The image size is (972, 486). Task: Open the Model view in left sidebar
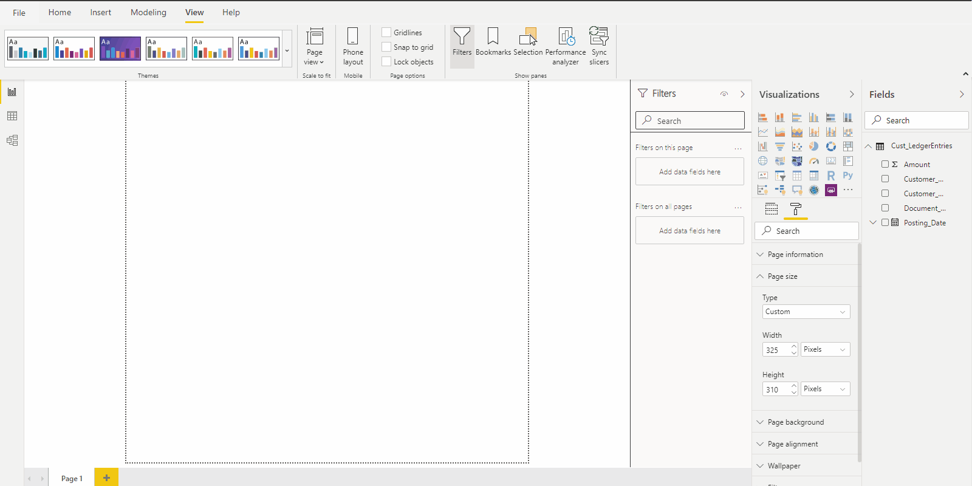pos(12,140)
